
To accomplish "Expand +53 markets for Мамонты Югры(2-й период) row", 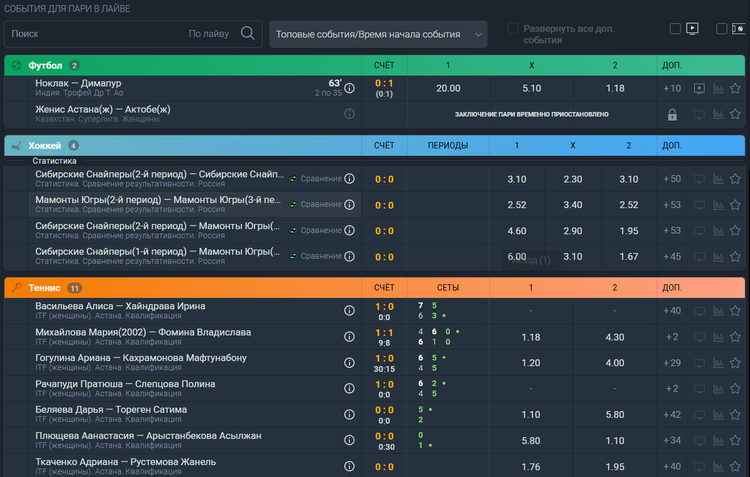I will click(672, 205).
